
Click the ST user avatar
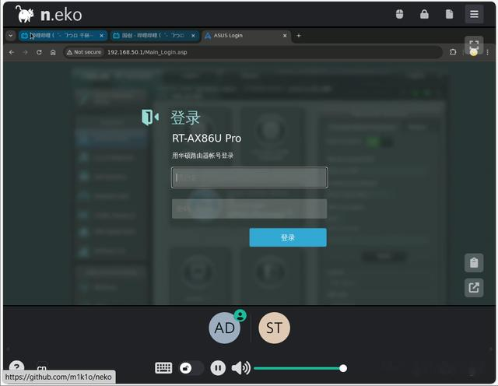coord(274,328)
